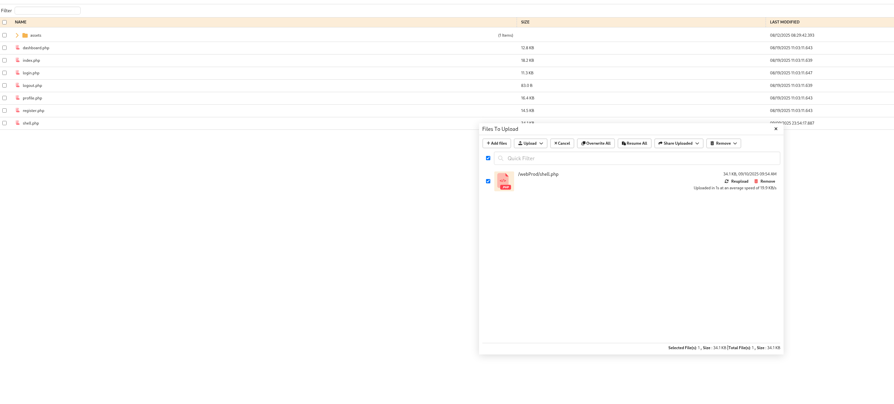Check the checkbox next to index.php
The height and width of the screenshot is (404, 894).
pyautogui.click(x=4, y=60)
